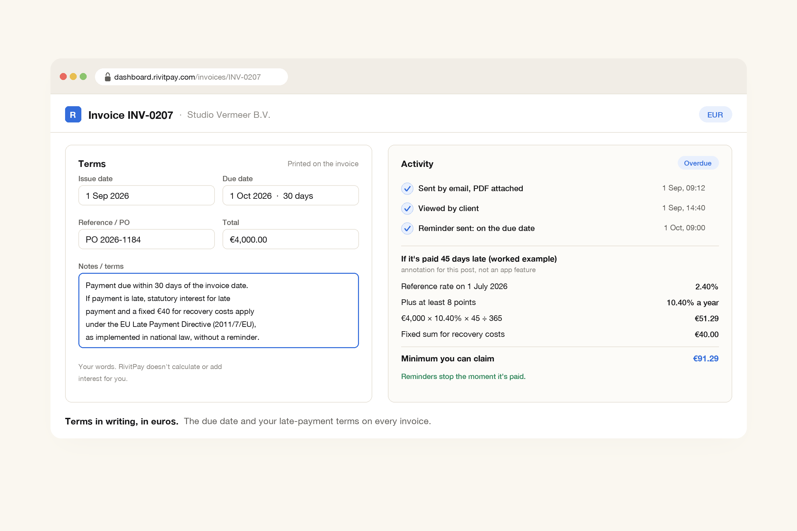Click the 'Fixed sum for recovery costs' row
The width and height of the screenshot is (797, 531).
(x=560, y=335)
